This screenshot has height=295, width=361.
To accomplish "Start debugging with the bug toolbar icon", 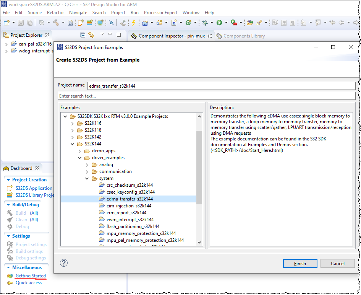I will click(x=205, y=23).
